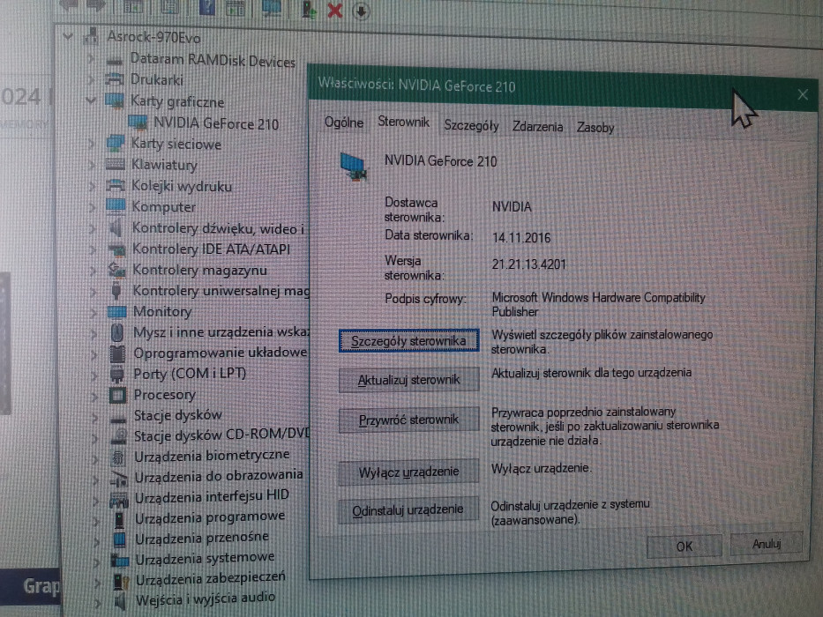The width and height of the screenshot is (823, 617).
Task: Click the Aktualizuj sterownik button
Action: (x=409, y=380)
